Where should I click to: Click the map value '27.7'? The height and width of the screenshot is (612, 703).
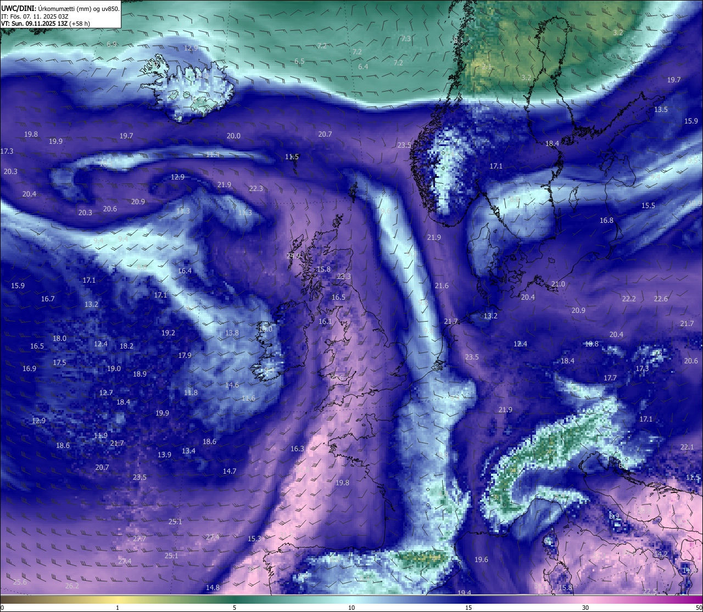coord(140,538)
